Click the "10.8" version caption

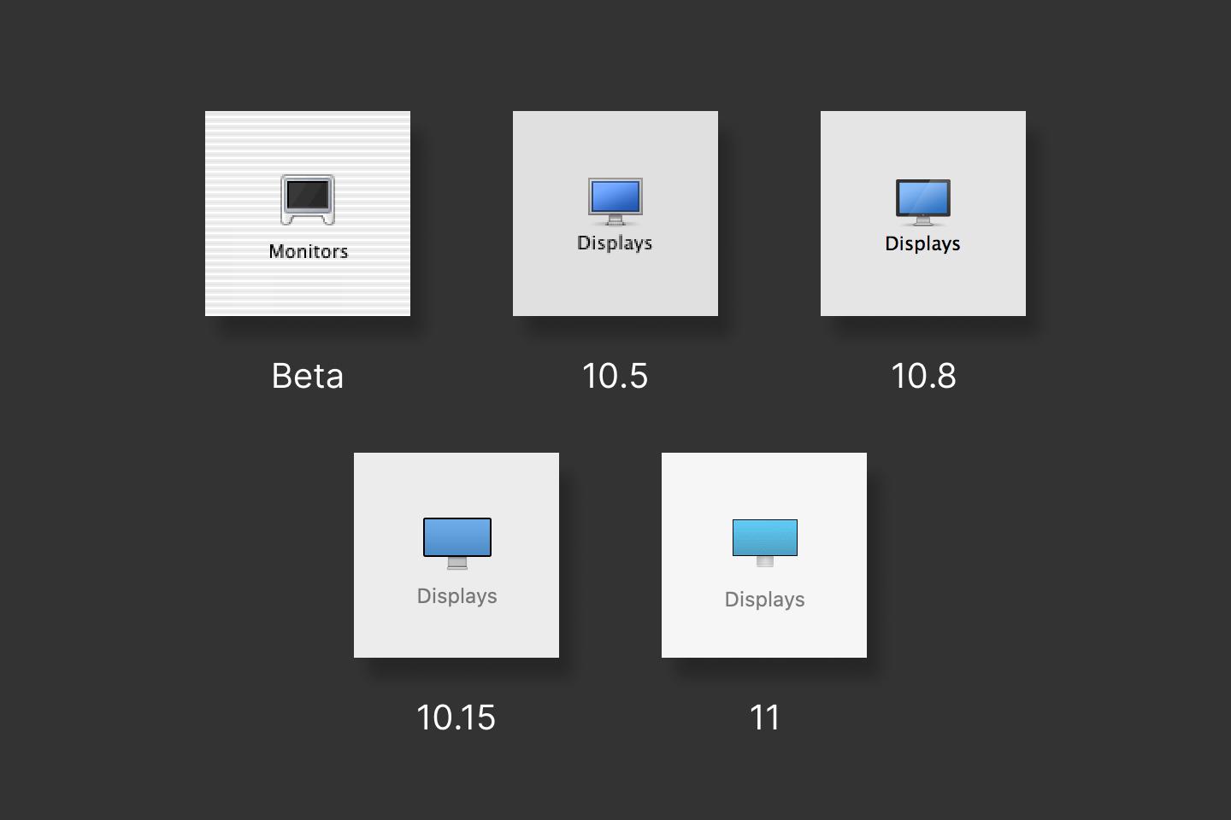pos(923,376)
